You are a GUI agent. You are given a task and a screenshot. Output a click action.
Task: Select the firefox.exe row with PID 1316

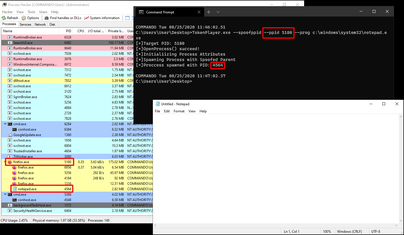(x=77, y=184)
